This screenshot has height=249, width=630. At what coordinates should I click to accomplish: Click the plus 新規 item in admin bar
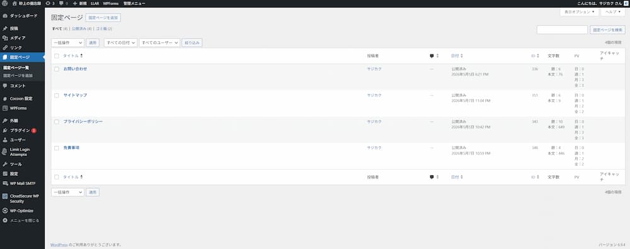coord(79,3)
